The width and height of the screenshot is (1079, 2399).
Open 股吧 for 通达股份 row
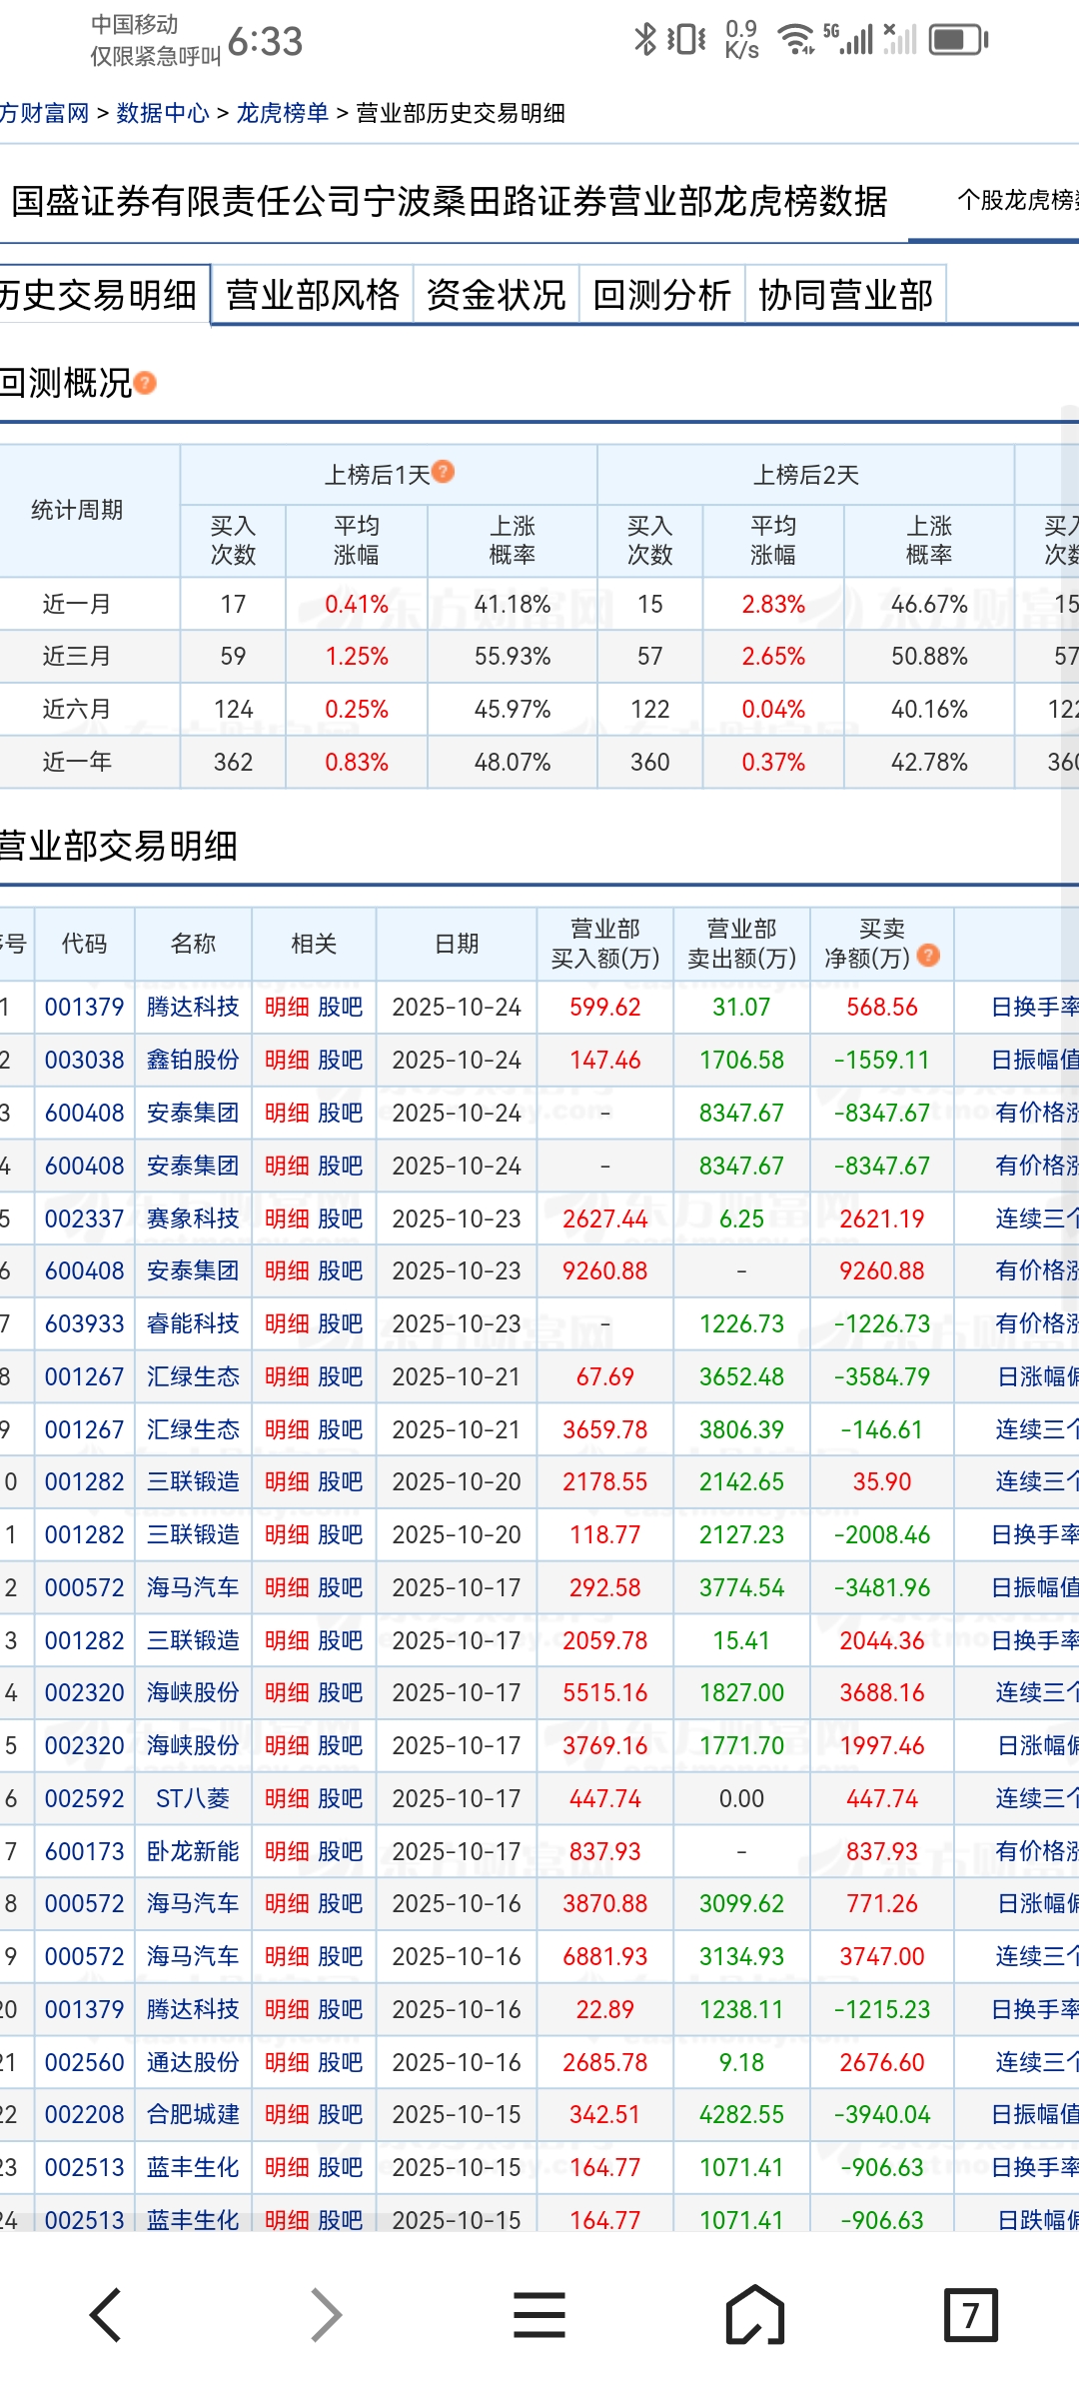click(x=340, y=2062)
